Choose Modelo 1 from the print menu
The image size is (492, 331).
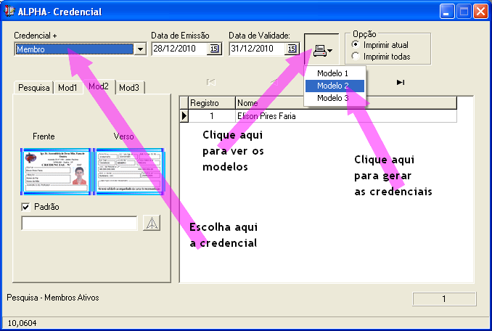pyautogui.click(x=332, y=73)
